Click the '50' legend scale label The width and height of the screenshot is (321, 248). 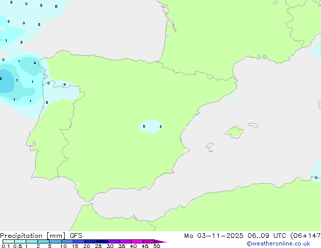pos(156,246)
